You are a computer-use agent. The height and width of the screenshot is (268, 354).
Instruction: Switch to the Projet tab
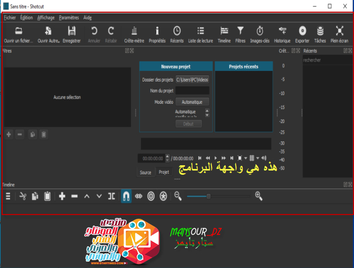[x=164, y=172]
